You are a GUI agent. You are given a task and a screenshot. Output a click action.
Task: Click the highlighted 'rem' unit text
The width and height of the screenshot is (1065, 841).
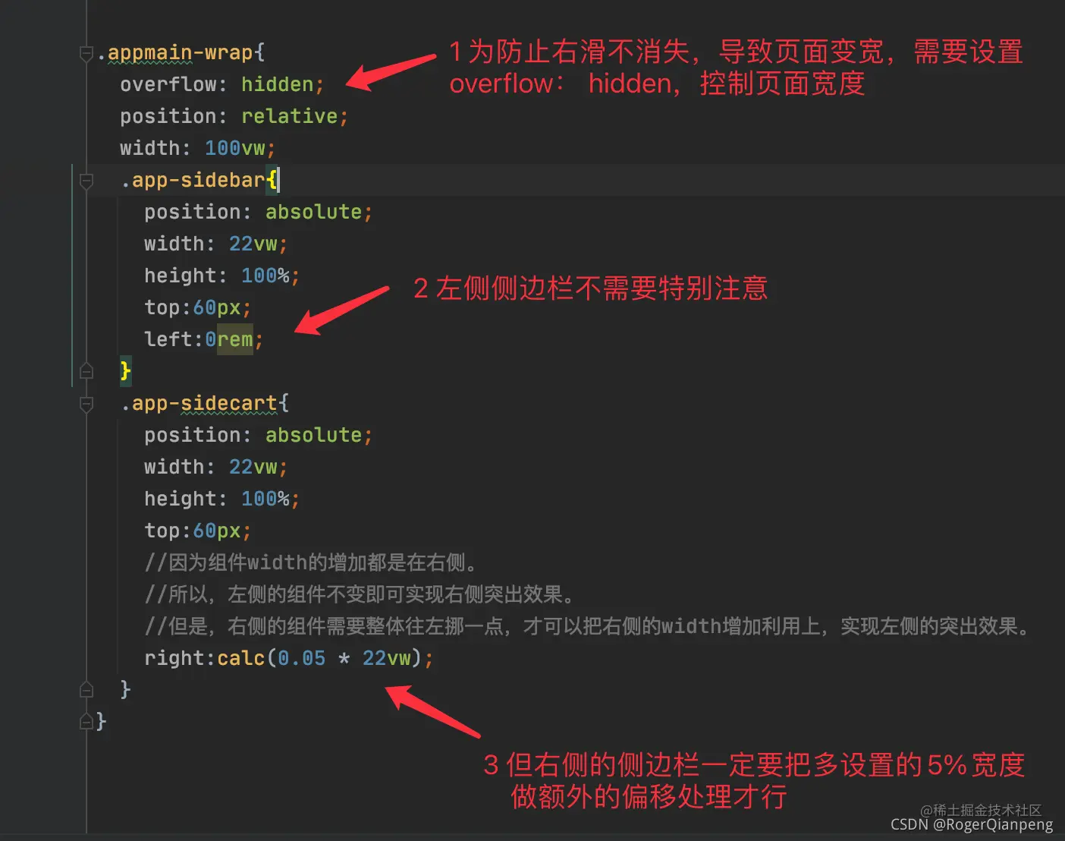click(234, 339)
